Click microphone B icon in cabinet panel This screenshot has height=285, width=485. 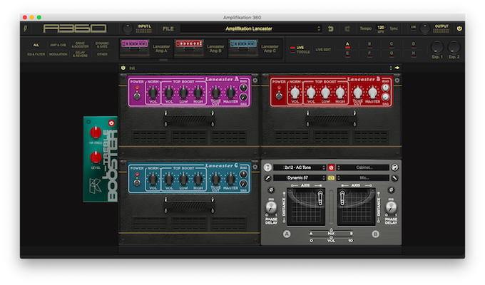pos(394,178)
